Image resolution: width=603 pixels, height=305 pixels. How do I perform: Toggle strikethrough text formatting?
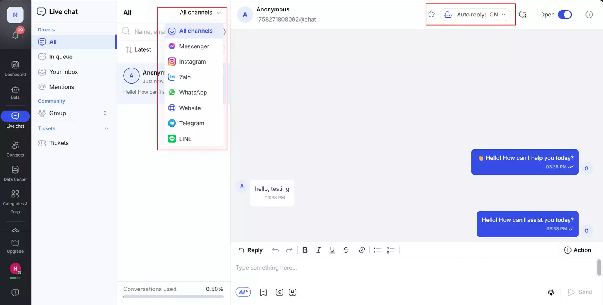click(x=346, y=250)
